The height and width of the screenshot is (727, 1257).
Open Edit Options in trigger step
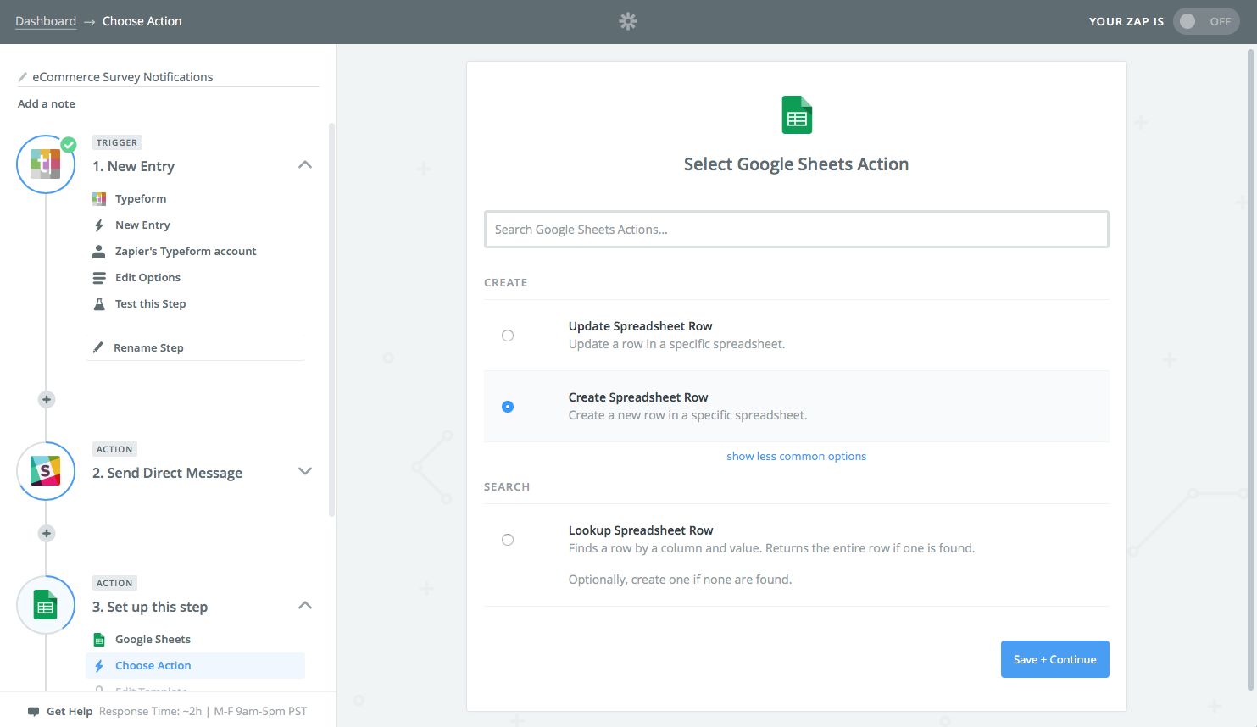click(x=147, y=278)
